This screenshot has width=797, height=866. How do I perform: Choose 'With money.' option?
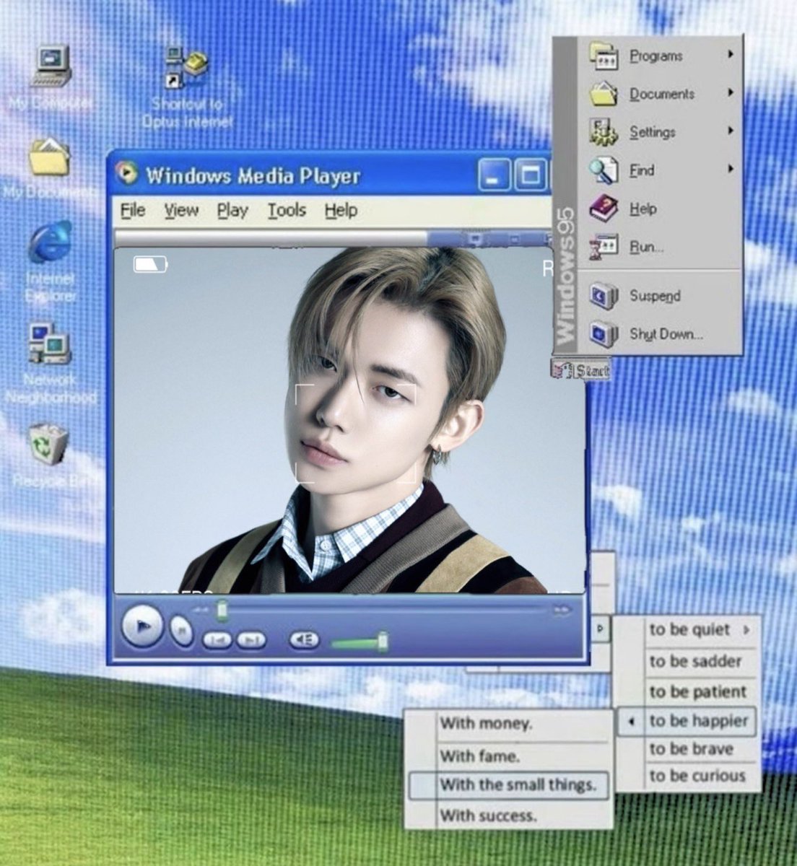486,723
